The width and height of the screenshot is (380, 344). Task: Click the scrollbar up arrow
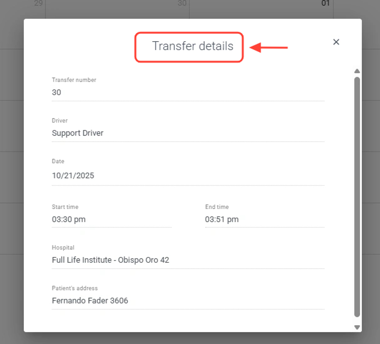[x=357, y=71]
